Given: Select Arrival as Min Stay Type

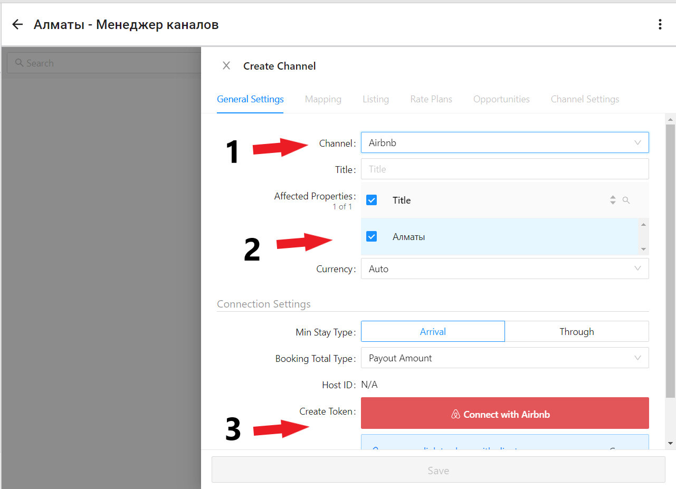Looking at the screenshot, I should coord(433,331).
